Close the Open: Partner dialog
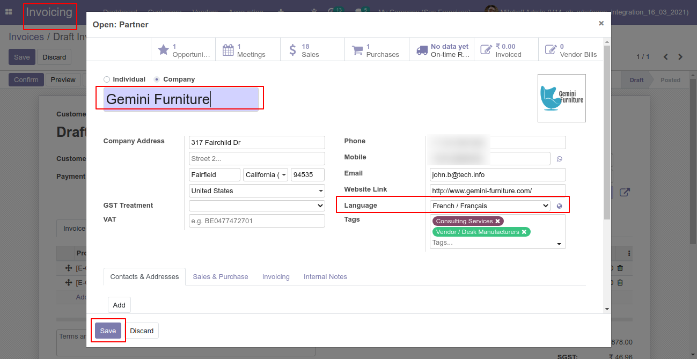 coord(601,23)
